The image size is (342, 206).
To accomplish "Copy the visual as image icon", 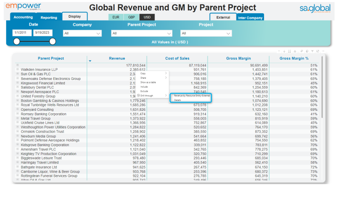I will pos(307,51).
